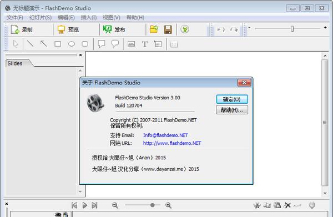333x217 pixels.
Task: Zoom in the timeline with magnifier plus
Action: pyautogui.click(x=168, y=205)
